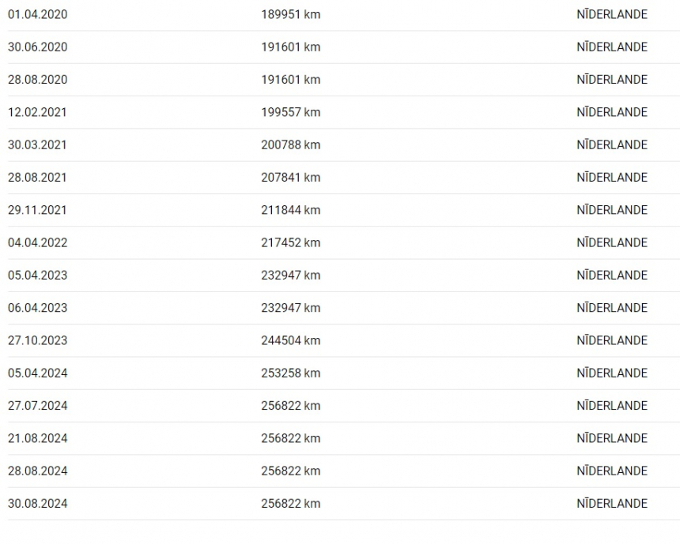The image size is (680, 544).
Task: Select the date 27.10.2023
Action: [37, 340]
